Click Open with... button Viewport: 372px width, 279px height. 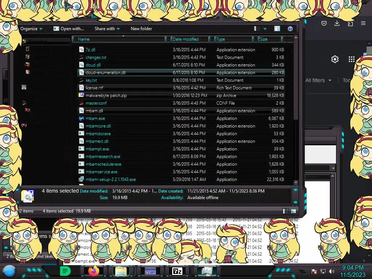69,29
